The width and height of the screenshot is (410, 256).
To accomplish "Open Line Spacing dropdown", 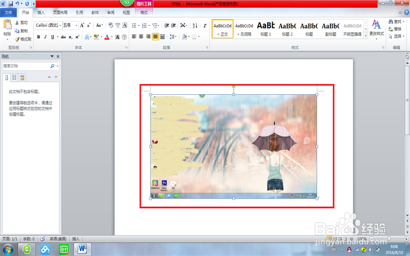I will point(173,37).
